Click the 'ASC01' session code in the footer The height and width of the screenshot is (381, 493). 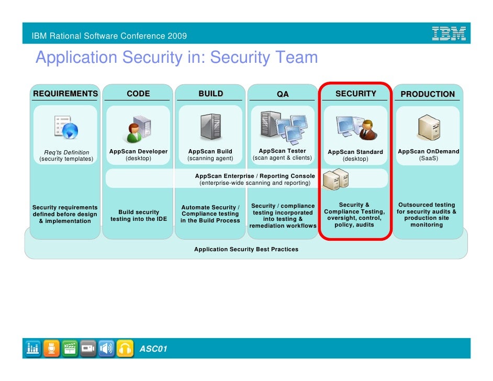click(x=153, y=349)
